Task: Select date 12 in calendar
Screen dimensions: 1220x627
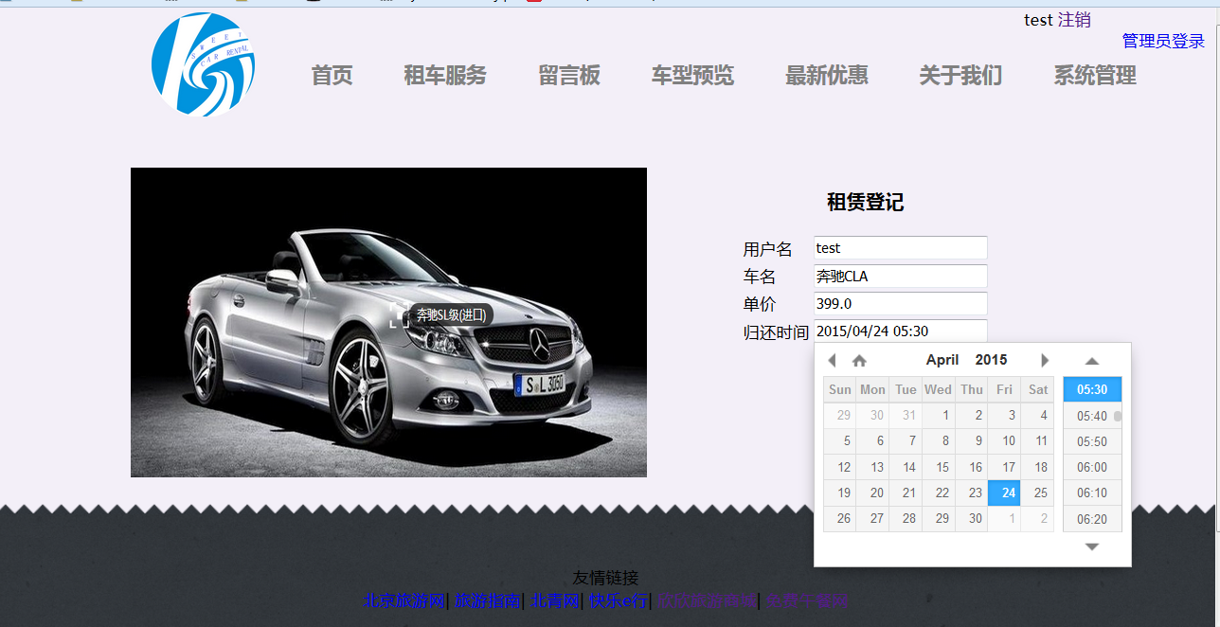Action: pos(840,467)
